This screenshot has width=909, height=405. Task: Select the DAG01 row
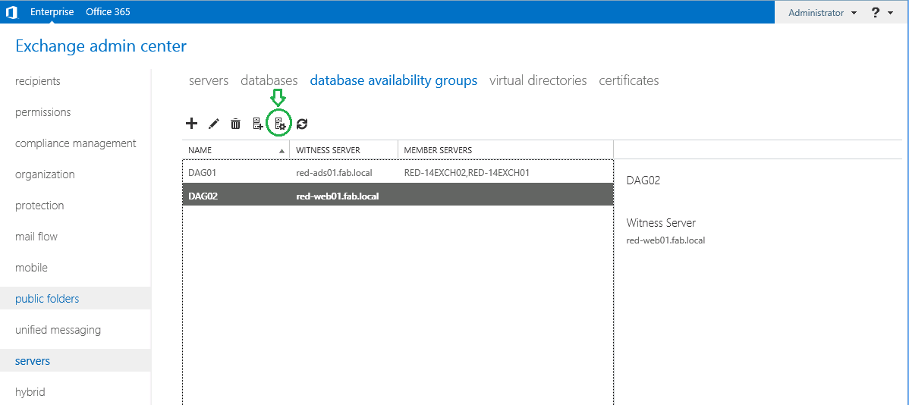pyautogui.click(x=398, y=172)
